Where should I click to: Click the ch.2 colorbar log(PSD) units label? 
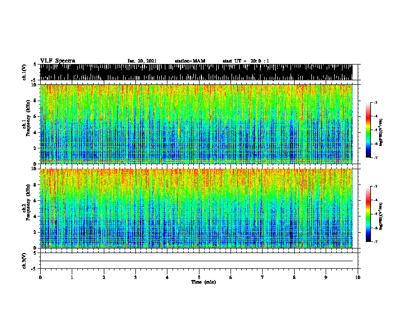point(381,216)
